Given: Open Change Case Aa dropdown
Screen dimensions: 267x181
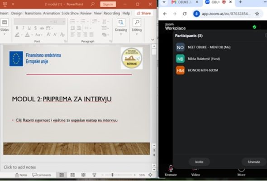Looking at the screenshot, I should [x=39, y=35].
